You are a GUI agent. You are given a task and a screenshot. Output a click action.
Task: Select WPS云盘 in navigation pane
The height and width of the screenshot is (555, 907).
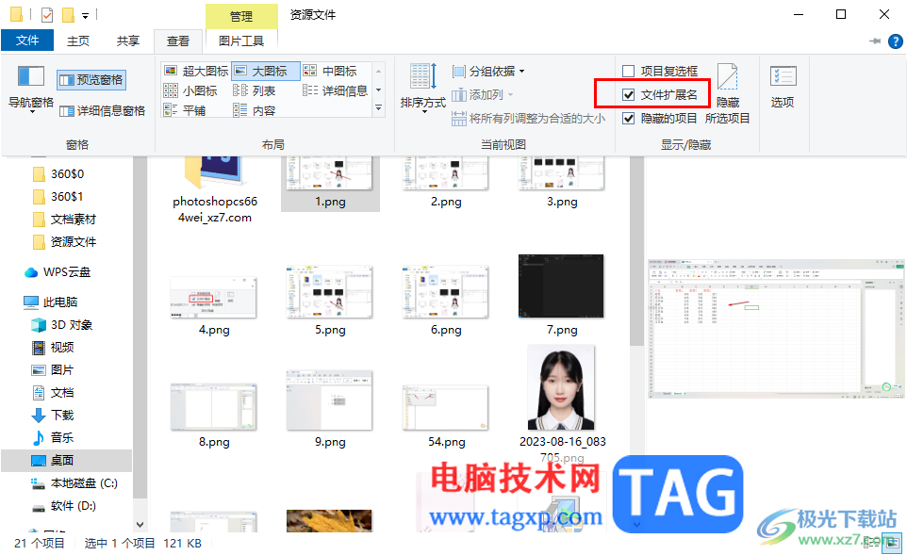coord(58,271)
